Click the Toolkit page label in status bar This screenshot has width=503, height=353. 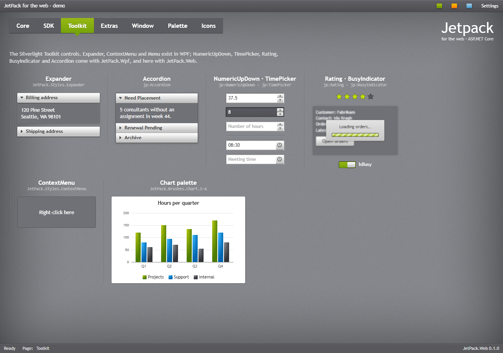[x=43, y=348]
